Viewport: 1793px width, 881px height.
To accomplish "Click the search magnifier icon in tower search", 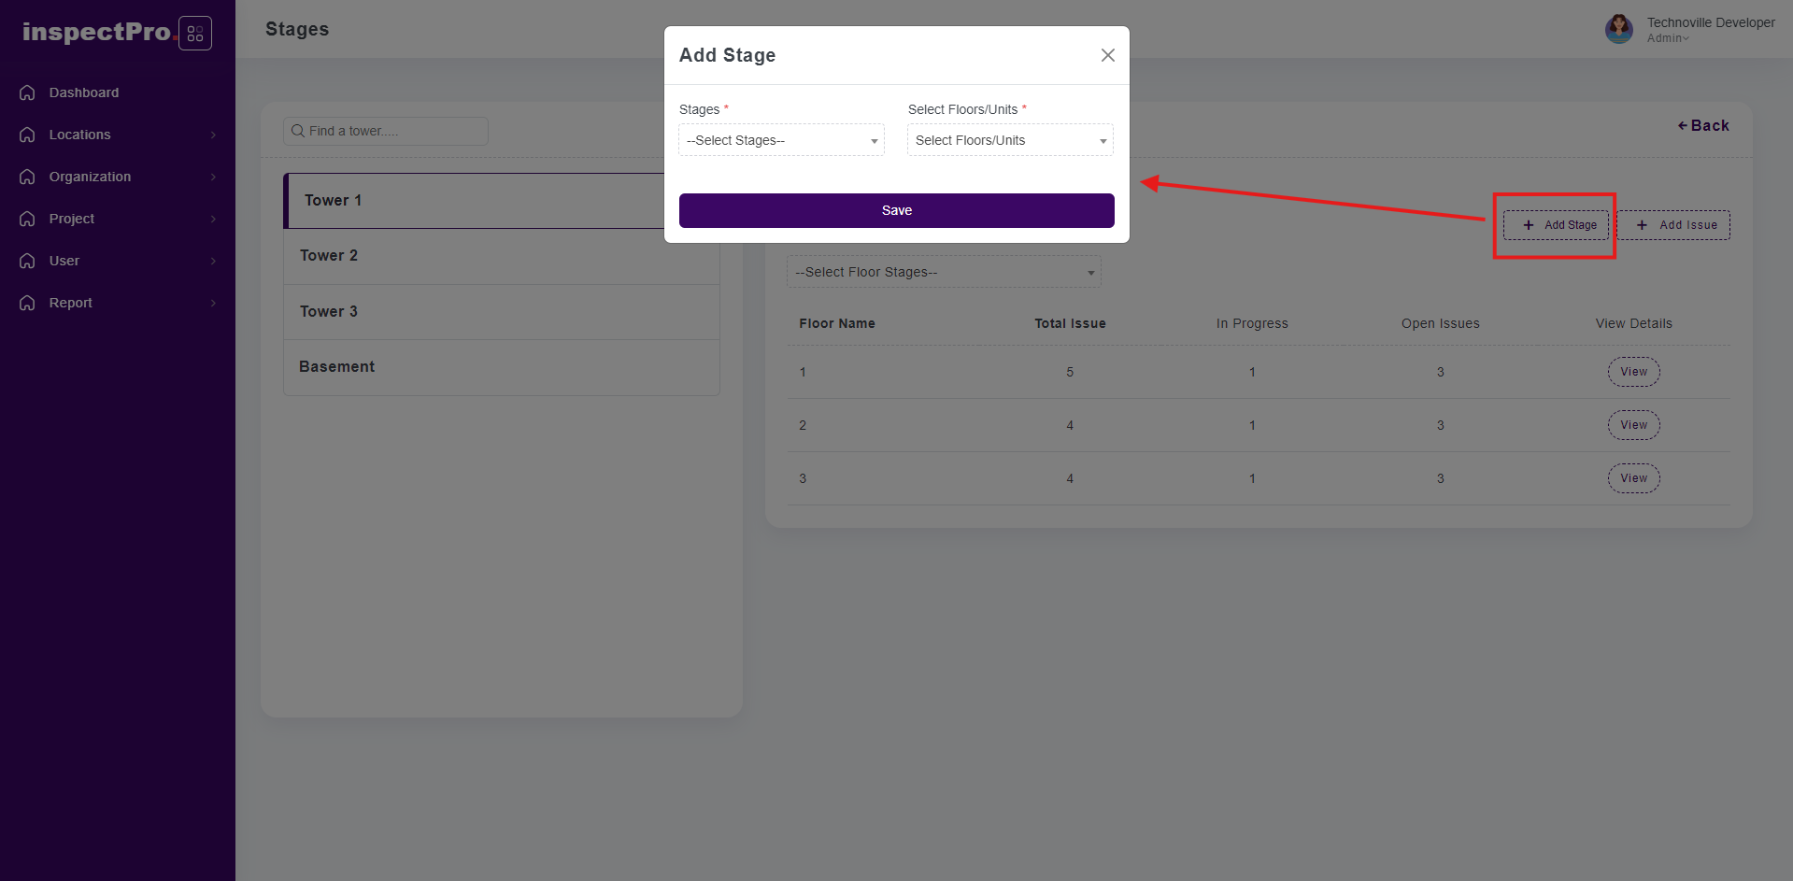I will (x=298, y=131).
